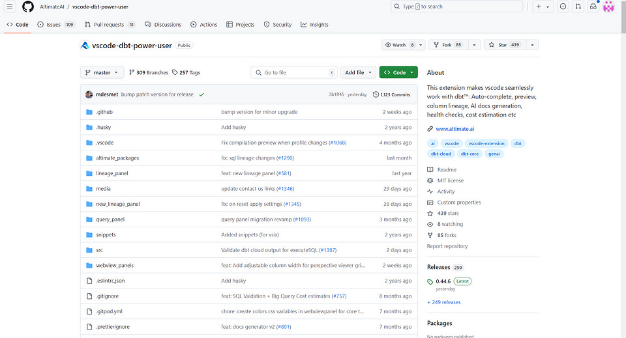626x338 pixels.
Task: Switch to the Projects tab
Action: click(x=241, y=25)
